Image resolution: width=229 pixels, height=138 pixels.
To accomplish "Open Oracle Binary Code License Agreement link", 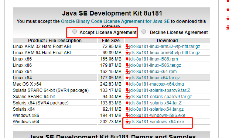I will [x=115, y=21].
